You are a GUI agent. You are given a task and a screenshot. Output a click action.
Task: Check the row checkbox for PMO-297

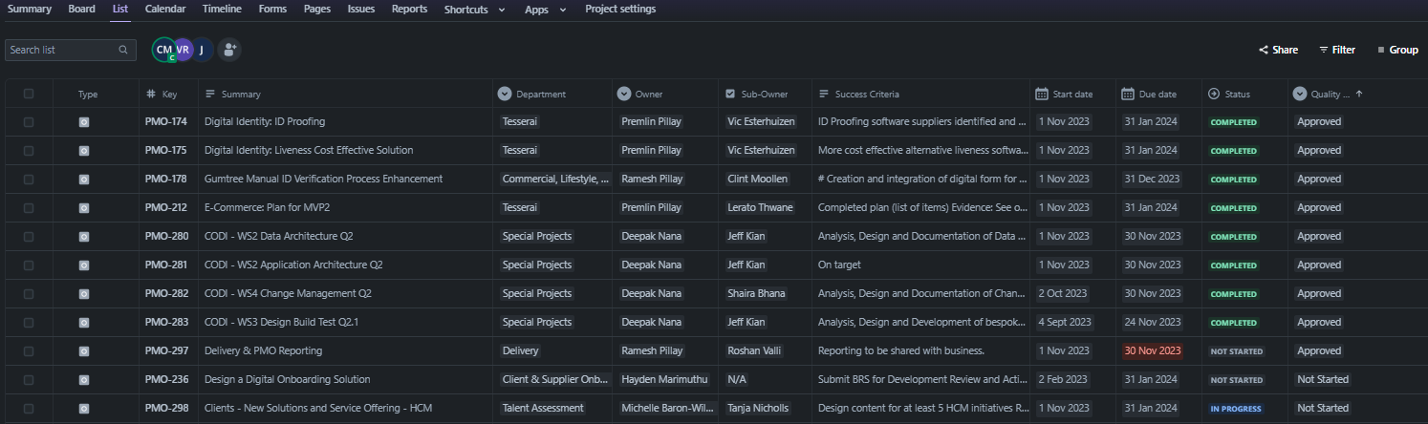29,351
